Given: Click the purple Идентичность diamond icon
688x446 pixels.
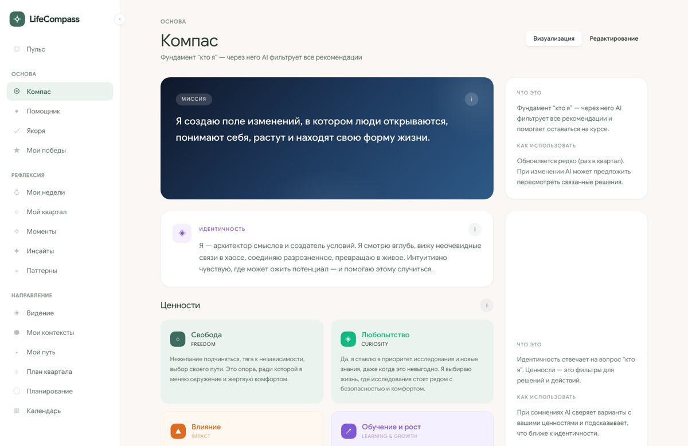Looking at the screenshot, I should (182, 233).
